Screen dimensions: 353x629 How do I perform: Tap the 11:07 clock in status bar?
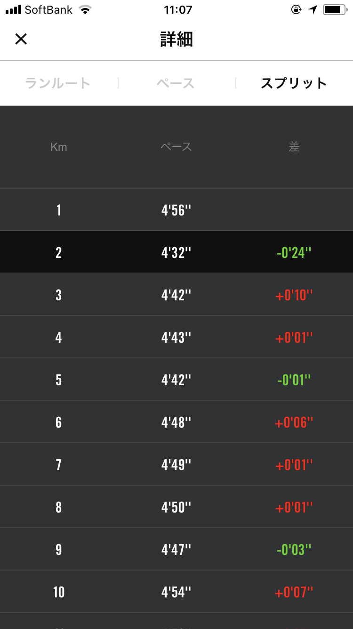177,10
